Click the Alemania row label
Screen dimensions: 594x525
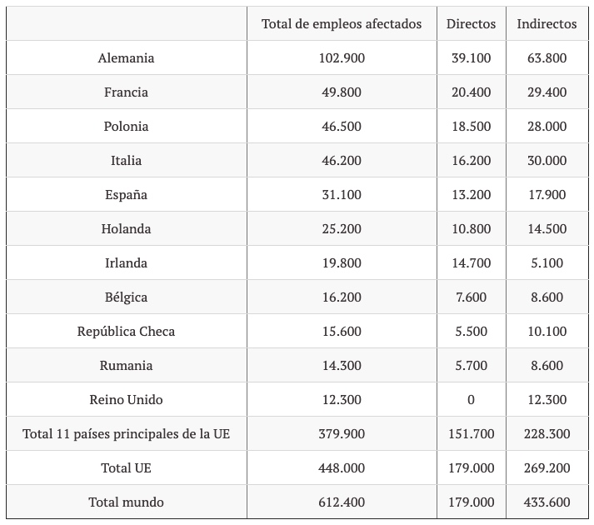pos(126,58)
